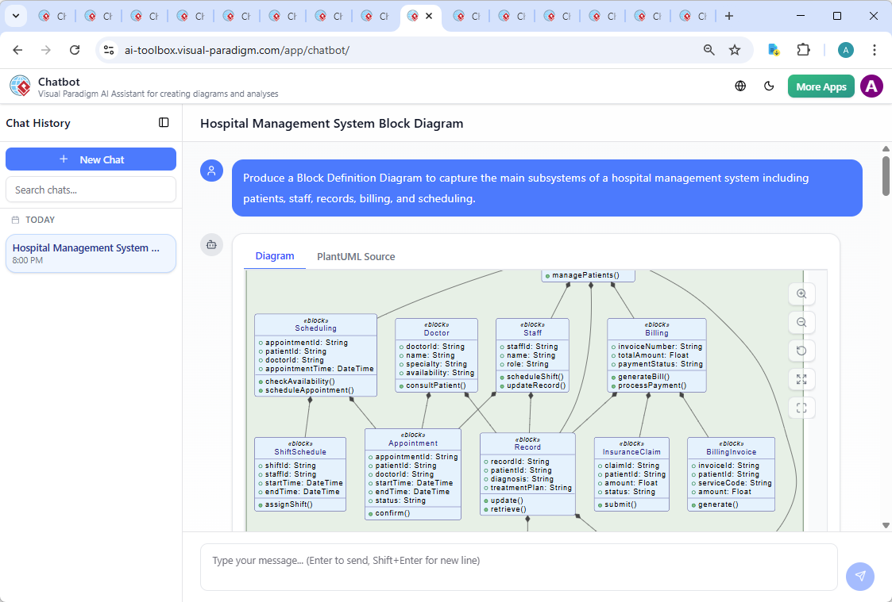Screen dimensions: 892x602
Task: Toggle dark mode with the moon icon
Action: [769, 86]
